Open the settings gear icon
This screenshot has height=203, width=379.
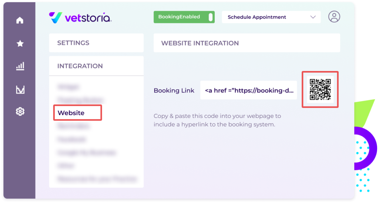tap(20, 112)
